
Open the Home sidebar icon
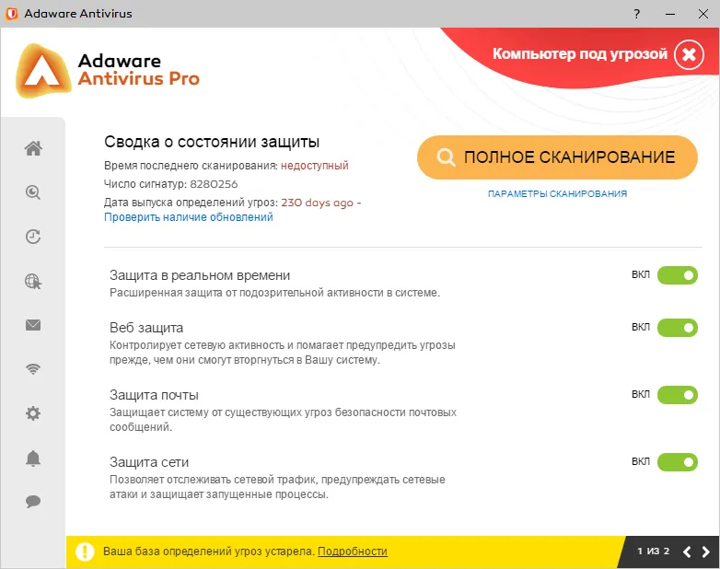(x=33, y=148)
